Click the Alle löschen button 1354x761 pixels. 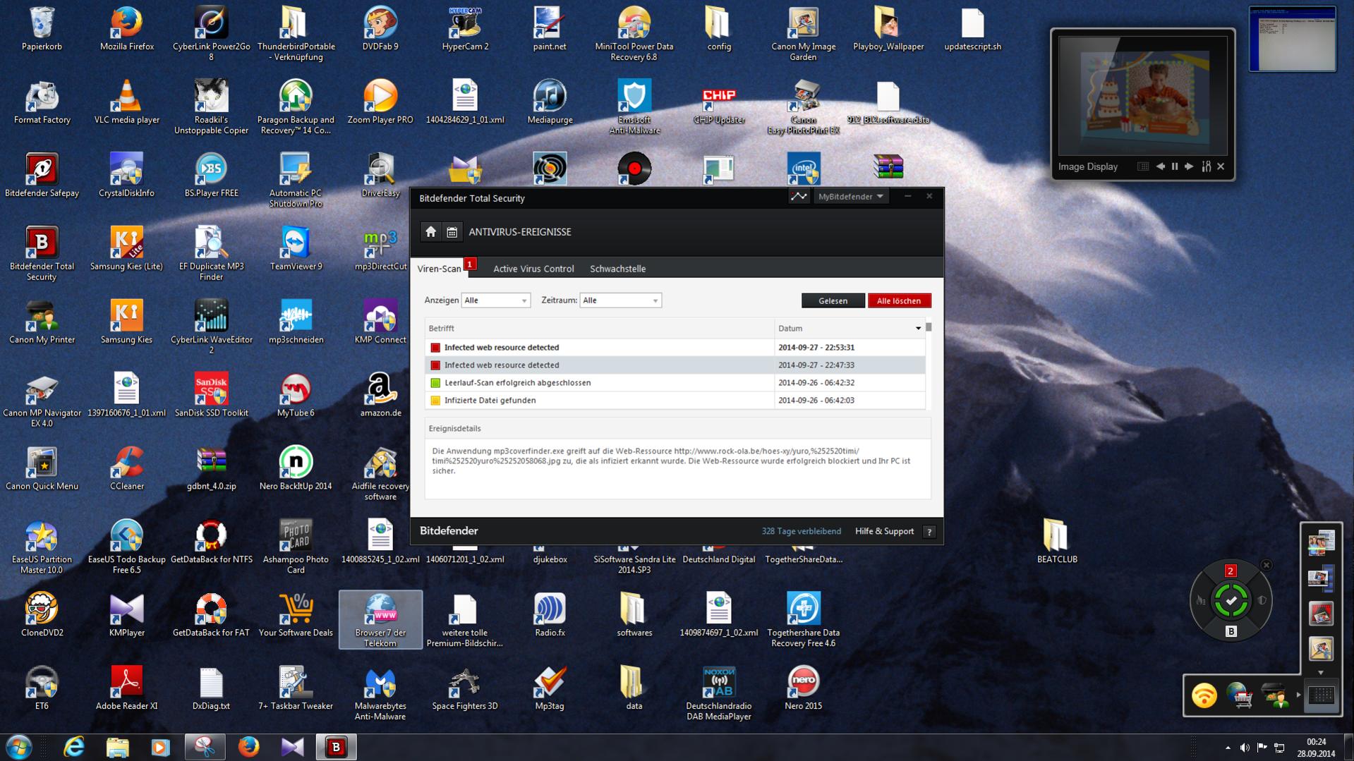click(899, 300)
